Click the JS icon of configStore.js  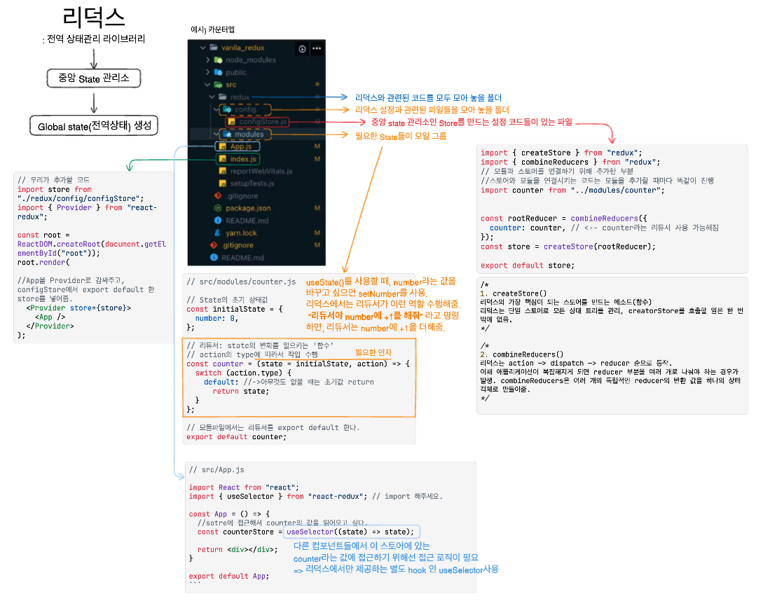[232, 122]
